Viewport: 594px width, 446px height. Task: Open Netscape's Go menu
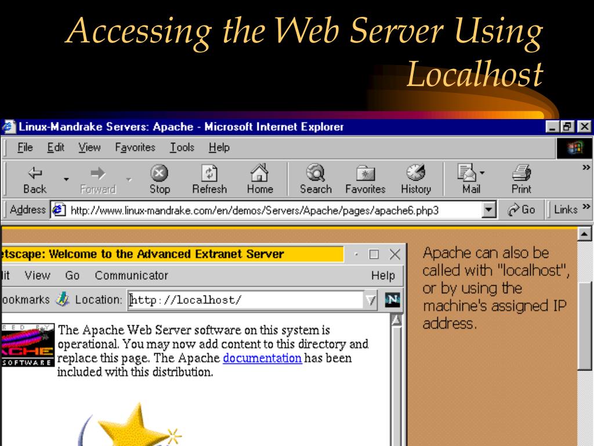[72, 275]
